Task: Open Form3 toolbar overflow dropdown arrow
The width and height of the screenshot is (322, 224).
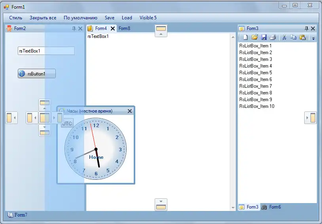Action: coord(313,38)
